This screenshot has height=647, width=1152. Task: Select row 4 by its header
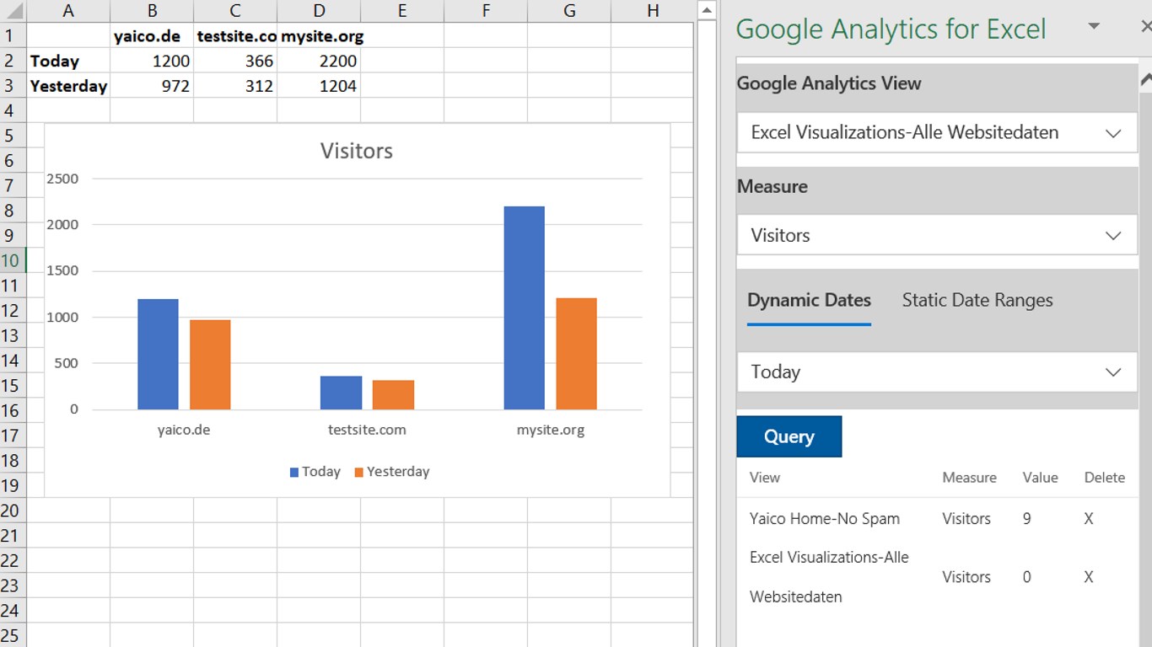(x=13, y=110)
